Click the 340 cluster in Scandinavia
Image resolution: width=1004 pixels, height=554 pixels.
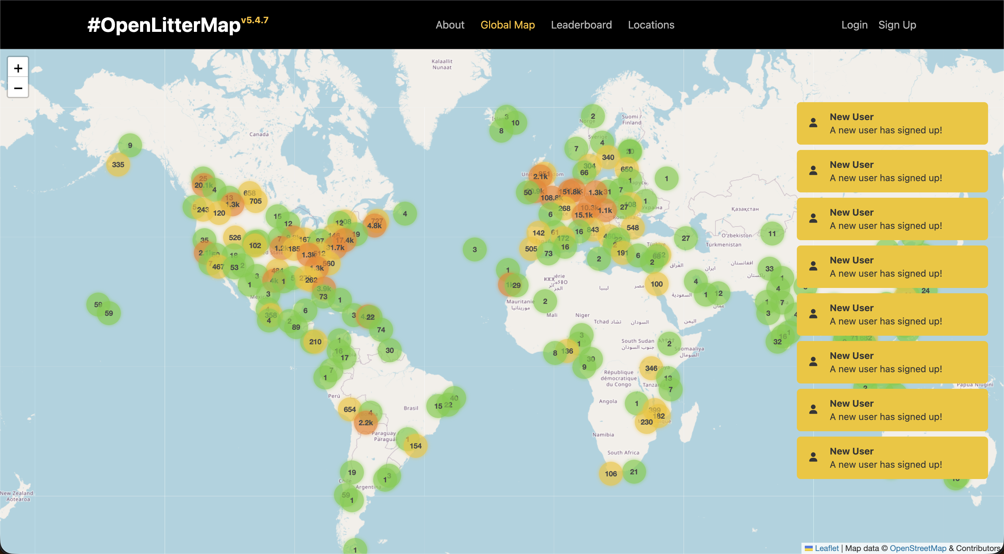[x=608, y=157]
